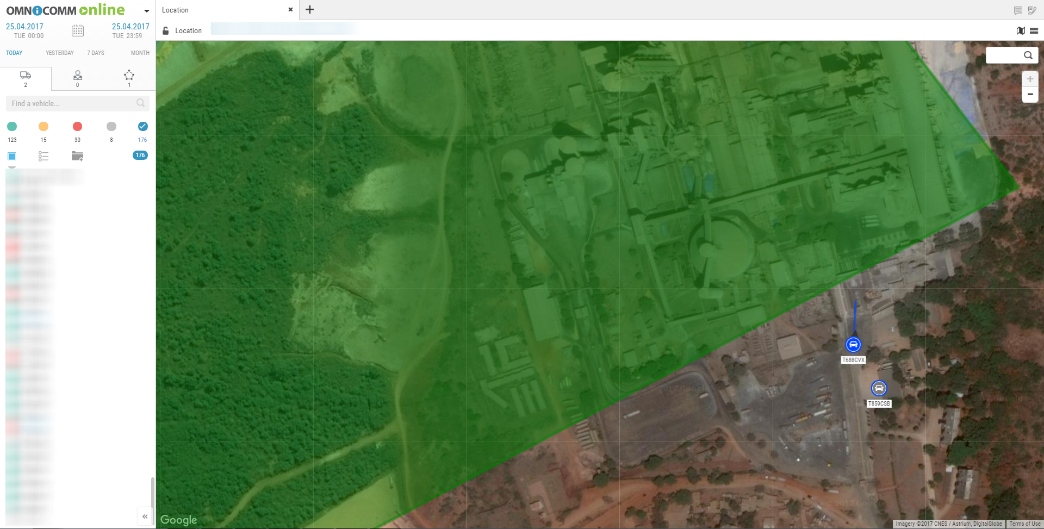
Task: Collapse the sidebar with double chevron
Action: pos(145,516)
